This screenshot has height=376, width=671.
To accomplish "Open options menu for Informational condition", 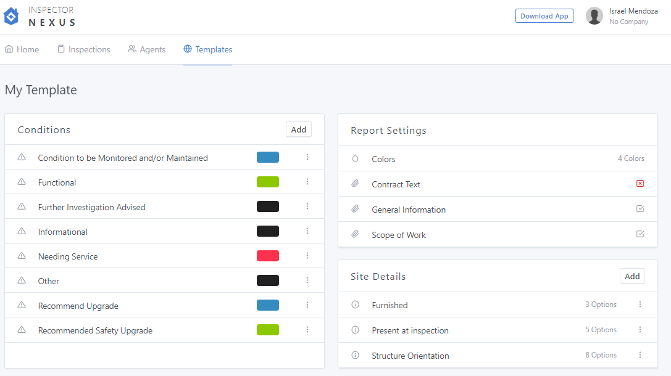I will coord(307,231).
